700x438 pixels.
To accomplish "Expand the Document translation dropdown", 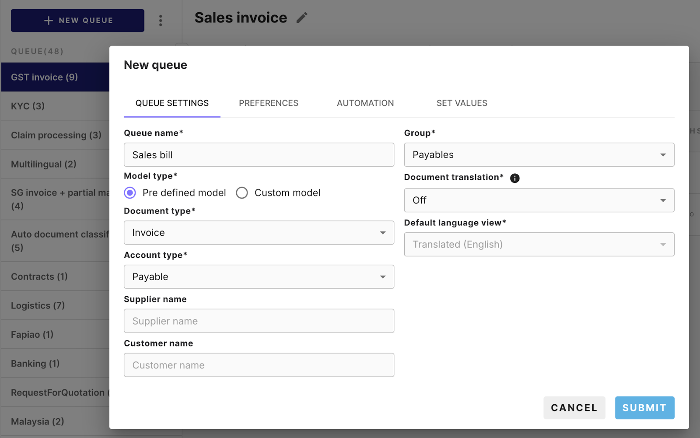I will [x=539, y=200].
